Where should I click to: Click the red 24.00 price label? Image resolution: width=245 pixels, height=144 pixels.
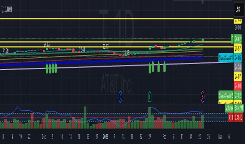[x=238, y=86]
